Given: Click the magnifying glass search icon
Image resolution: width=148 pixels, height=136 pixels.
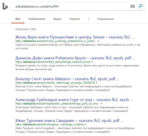Looking at the screenshot, I should coord(141,6).
